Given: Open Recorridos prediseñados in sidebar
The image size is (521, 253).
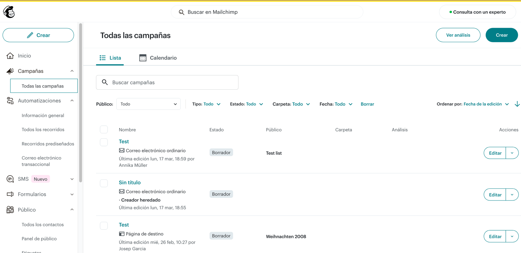Looking at the screenshot, I should coord(48,144).
